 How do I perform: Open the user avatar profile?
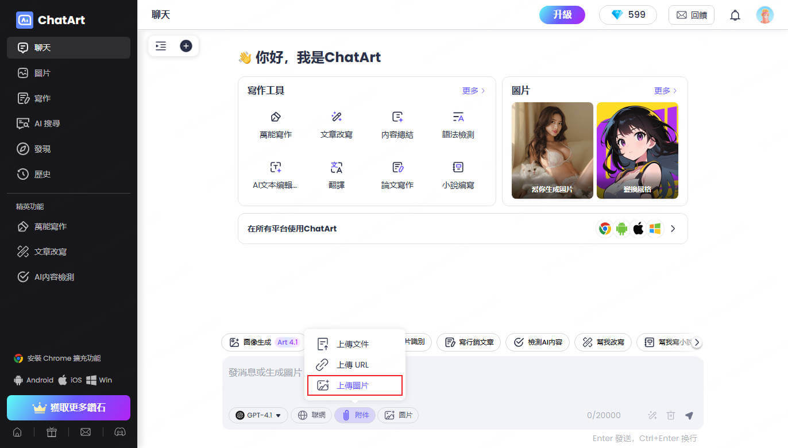(764, 15)
